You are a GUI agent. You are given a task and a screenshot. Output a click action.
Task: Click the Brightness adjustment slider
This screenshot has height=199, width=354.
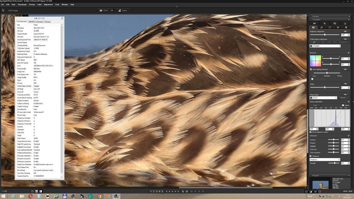pos(324,35)
